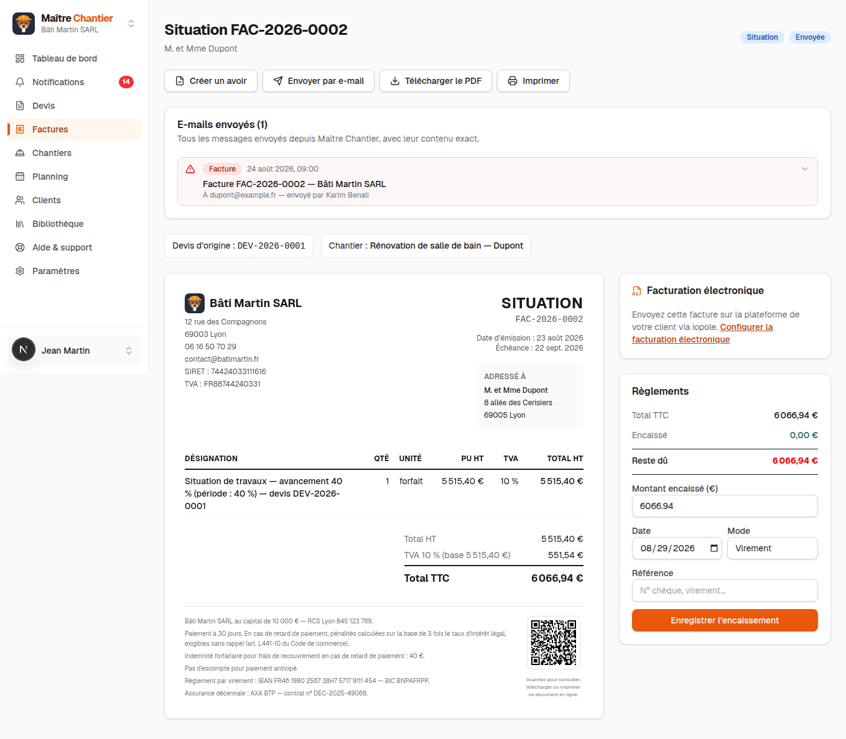
Task: Focus the Montant encaissé field
Action: click(x=725, y=506)
